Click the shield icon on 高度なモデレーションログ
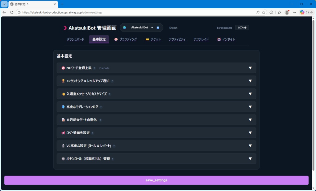316x191 pixels. tap(64, 107)
